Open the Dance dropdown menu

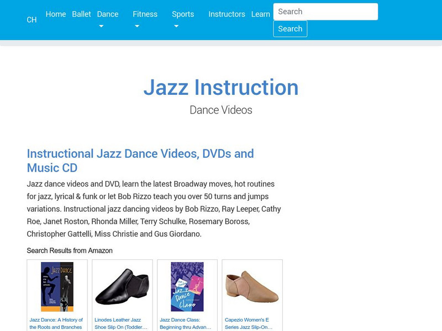pos(107,14)
